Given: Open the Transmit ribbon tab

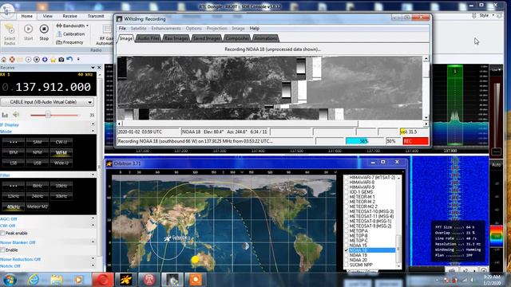Looking at the screenshot, I should [96, 16].
